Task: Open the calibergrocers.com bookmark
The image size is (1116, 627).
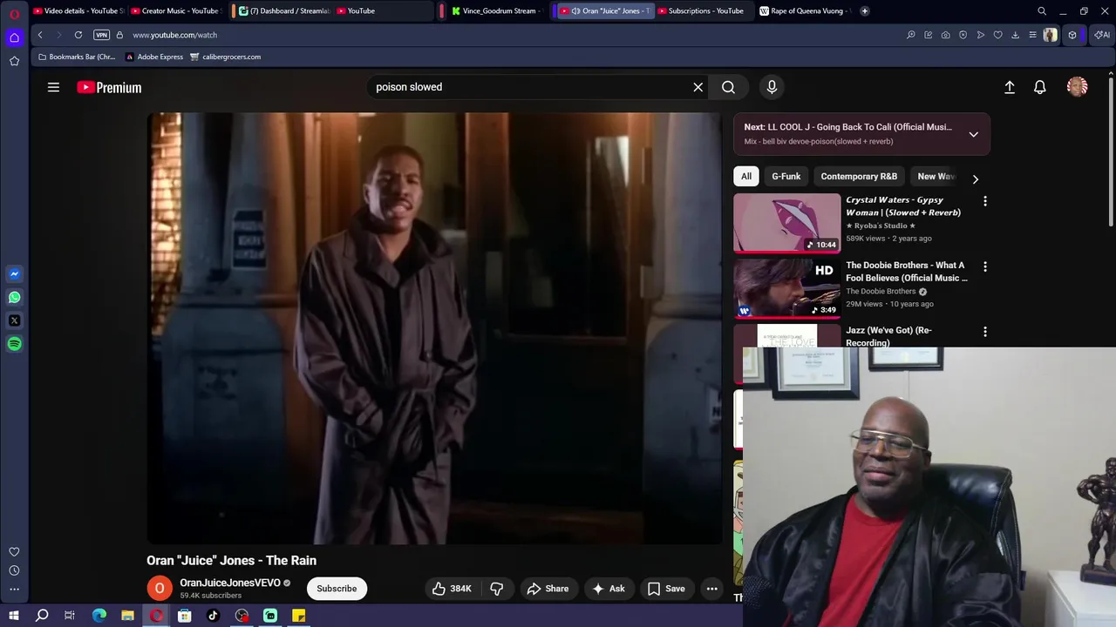Action: click(x=225, y=57)
